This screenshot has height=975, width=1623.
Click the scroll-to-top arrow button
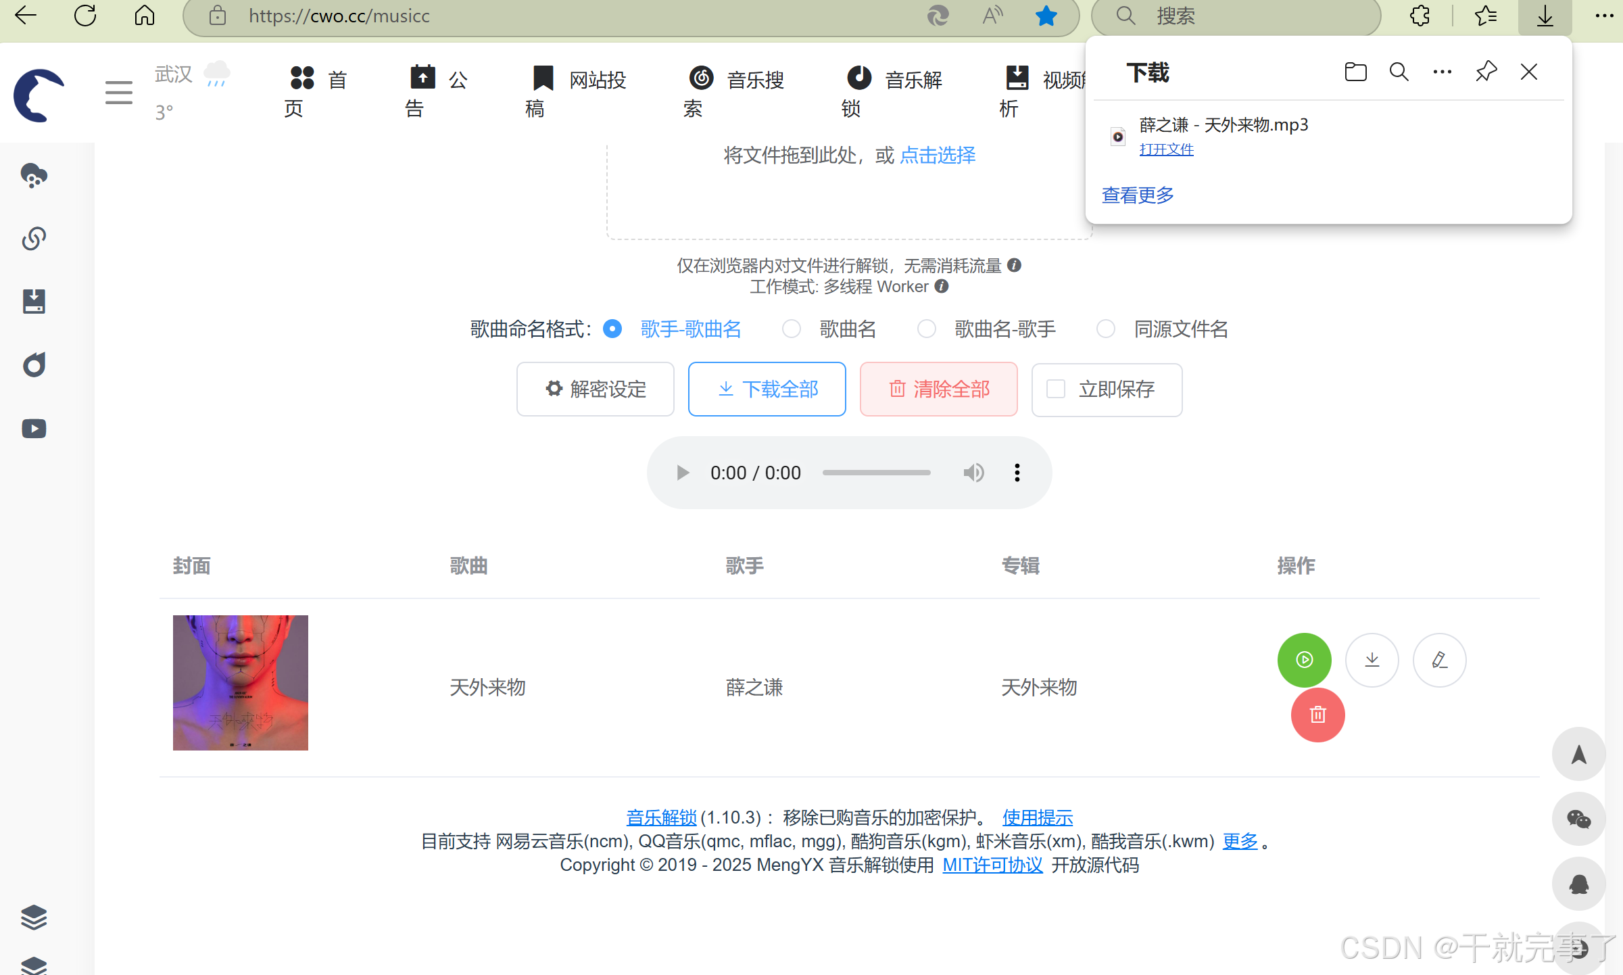click(x=1578, y=754)
